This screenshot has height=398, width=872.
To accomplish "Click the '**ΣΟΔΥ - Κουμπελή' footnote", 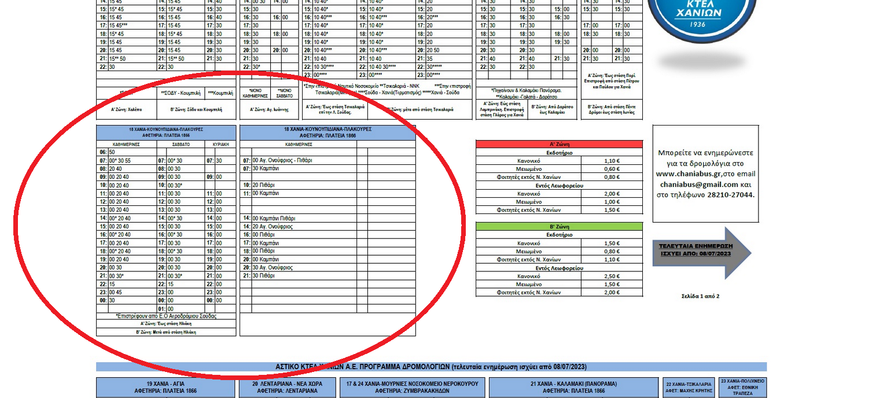I will [x=181, y=93].
